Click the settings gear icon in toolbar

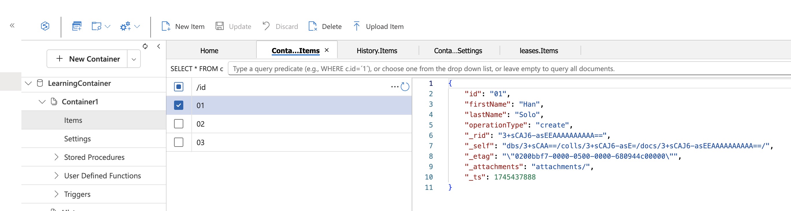[125, 26]
